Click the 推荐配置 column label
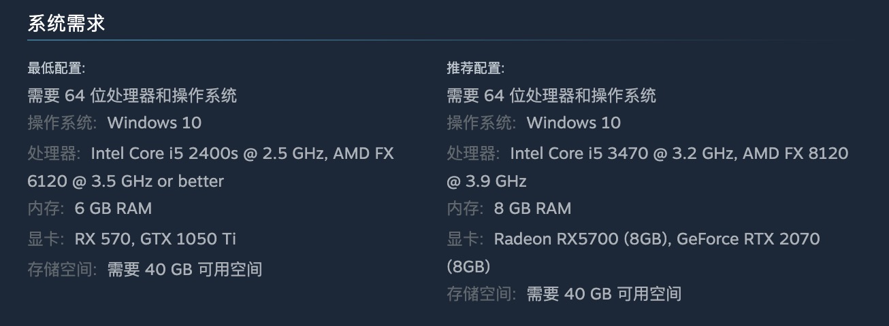This screenshot has height=326, width=889. (475, 68)
